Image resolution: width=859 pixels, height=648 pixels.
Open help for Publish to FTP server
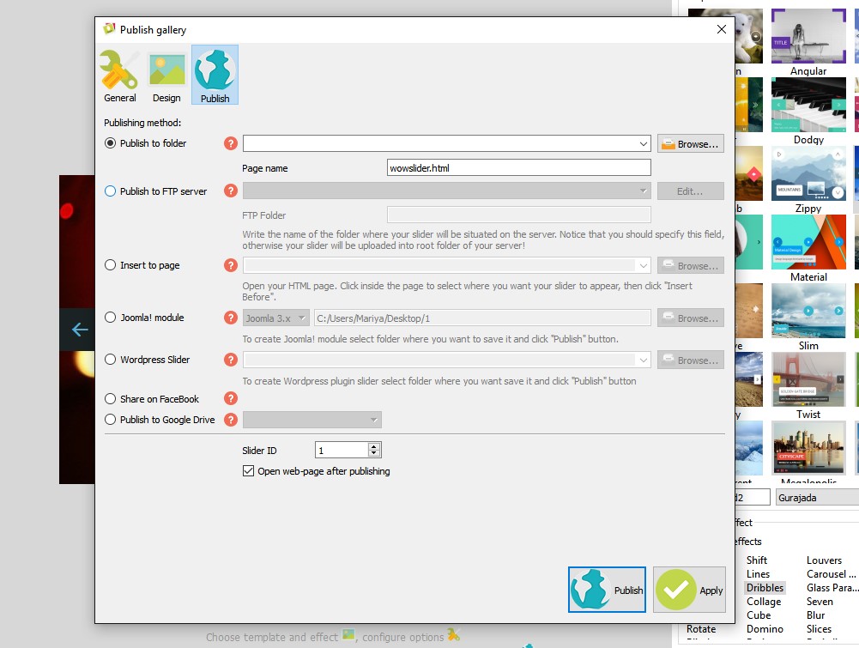coord(231,191)
